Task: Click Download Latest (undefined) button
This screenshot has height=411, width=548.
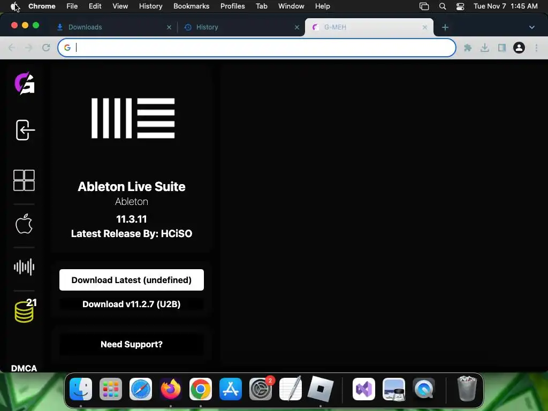Action: [132, 280]
